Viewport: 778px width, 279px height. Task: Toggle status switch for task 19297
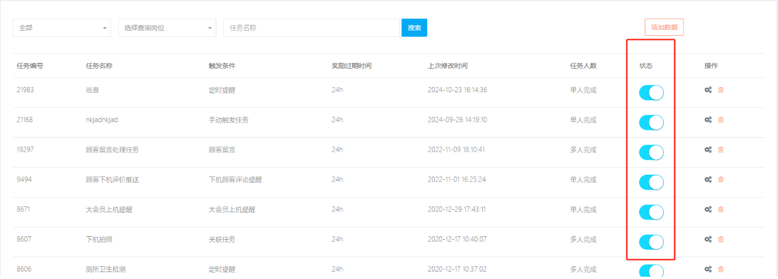coord(651,152)
